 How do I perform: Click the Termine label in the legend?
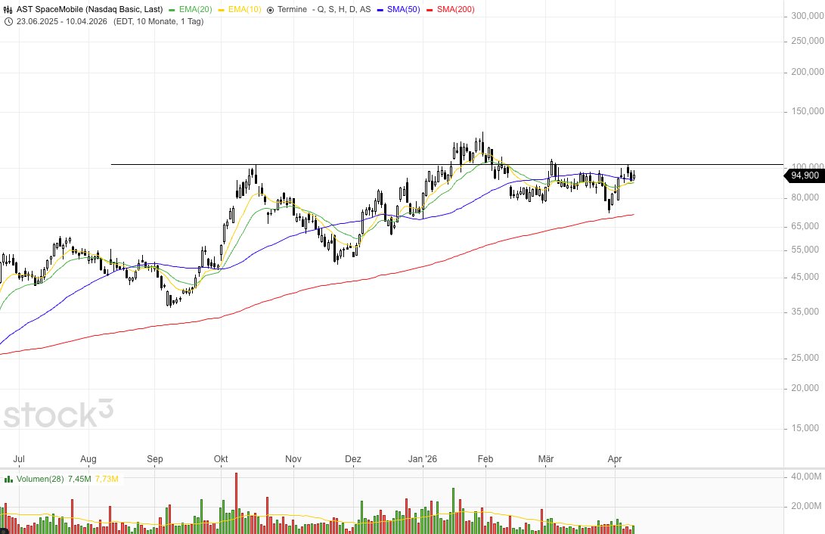point(292,10)
